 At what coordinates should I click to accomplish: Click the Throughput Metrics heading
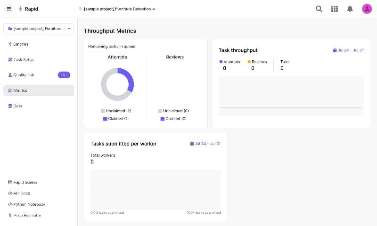pyautogui.click(x=110, y=31)
